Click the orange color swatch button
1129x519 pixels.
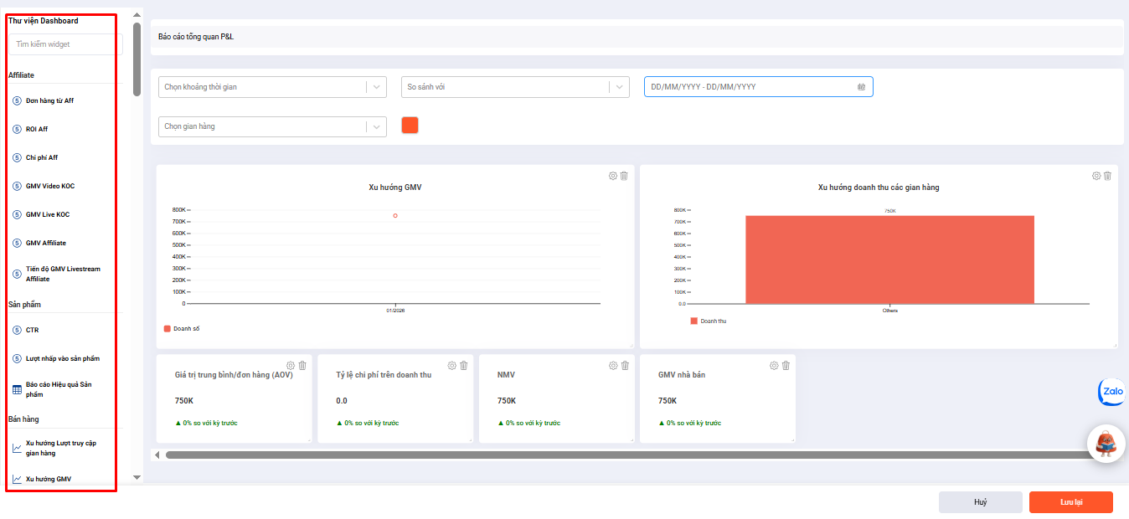410,126
